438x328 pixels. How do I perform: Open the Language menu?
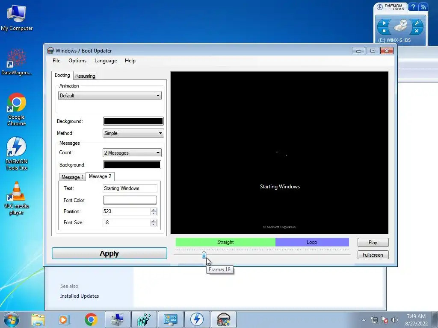point(106,61)
